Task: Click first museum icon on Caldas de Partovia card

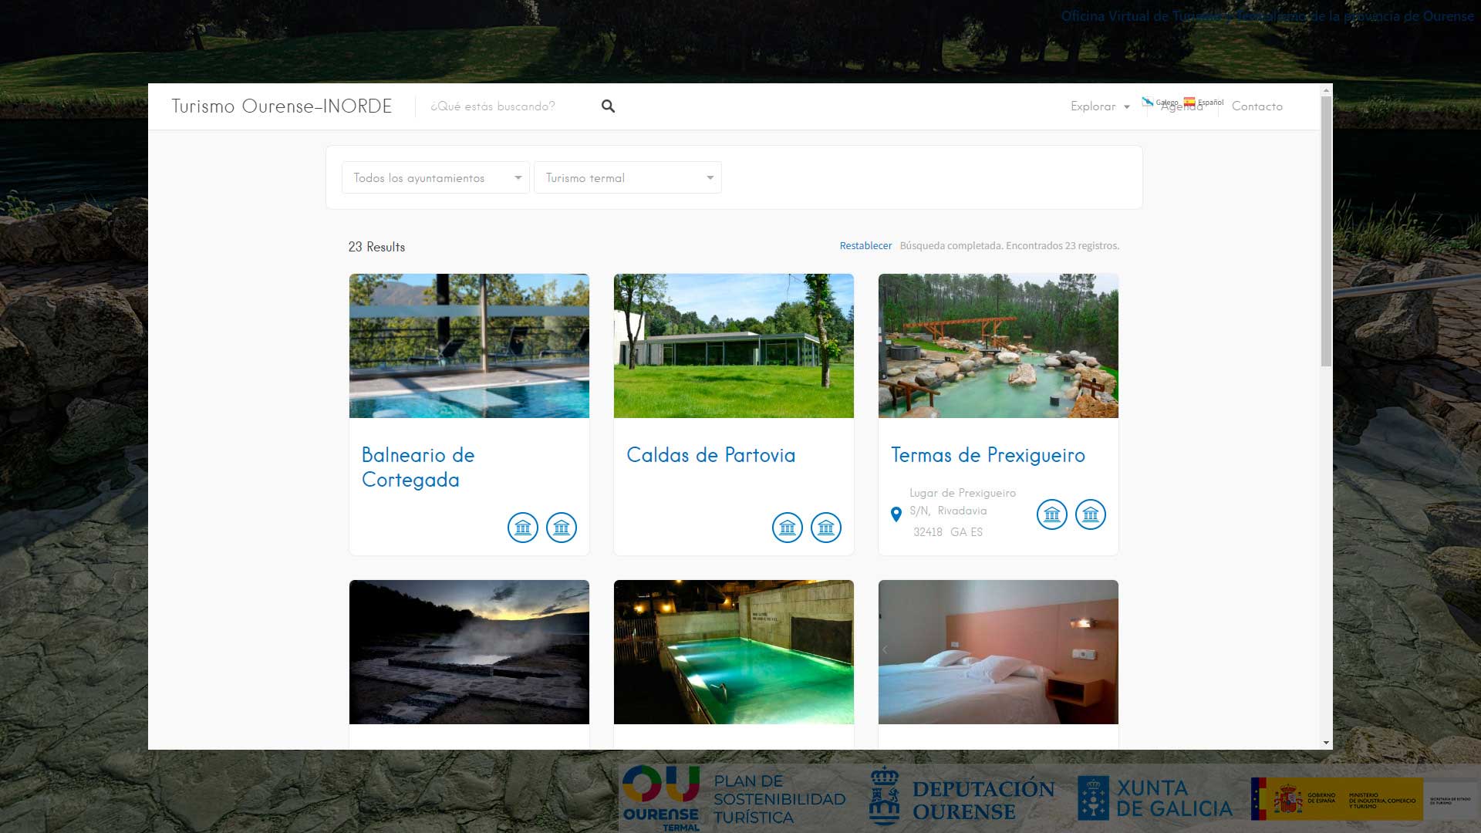Action: tap(787, 528)
